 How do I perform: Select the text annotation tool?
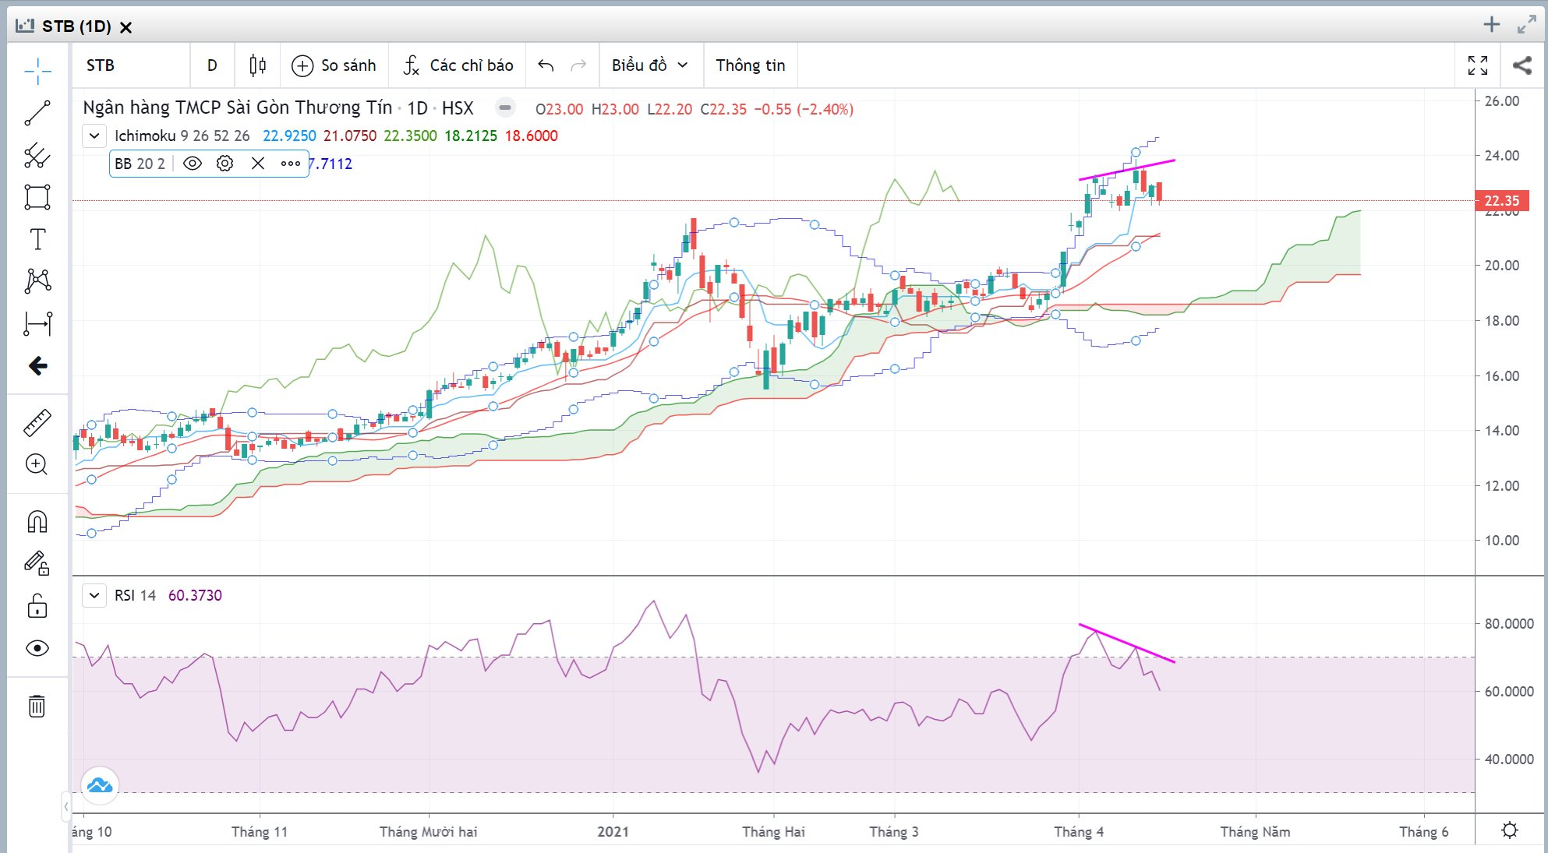tap(37, 239)
